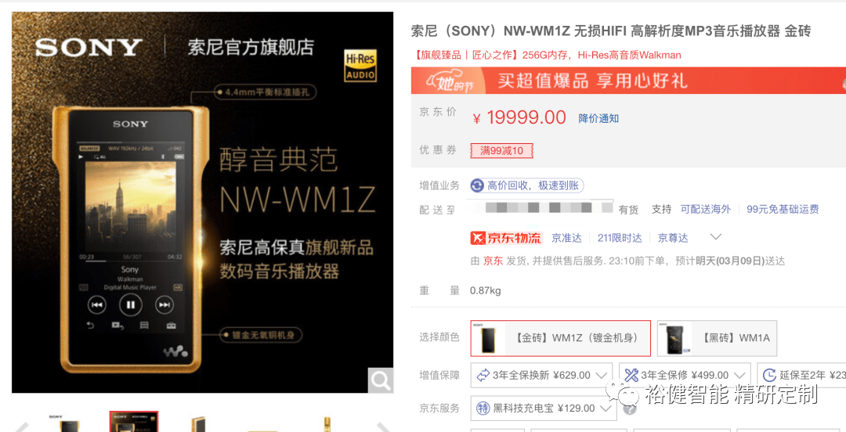Image resolution: width=846 pixels, height=432 pixels.
Task: Click the question mark help icon
Action: (x=629, y=409)
